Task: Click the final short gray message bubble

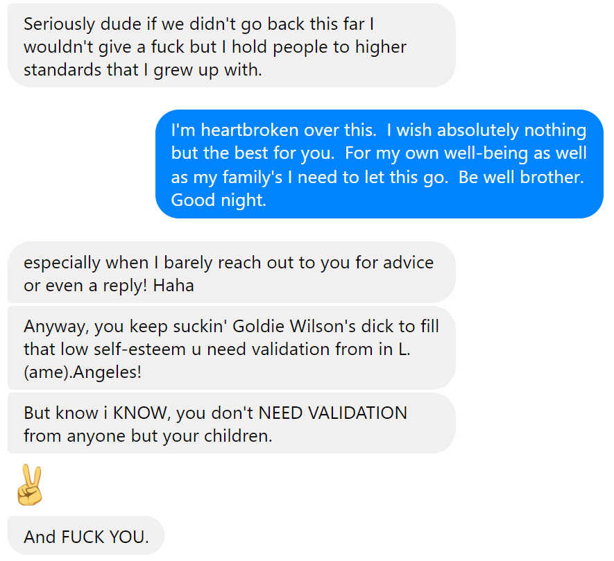Action: tap(86, 535)
